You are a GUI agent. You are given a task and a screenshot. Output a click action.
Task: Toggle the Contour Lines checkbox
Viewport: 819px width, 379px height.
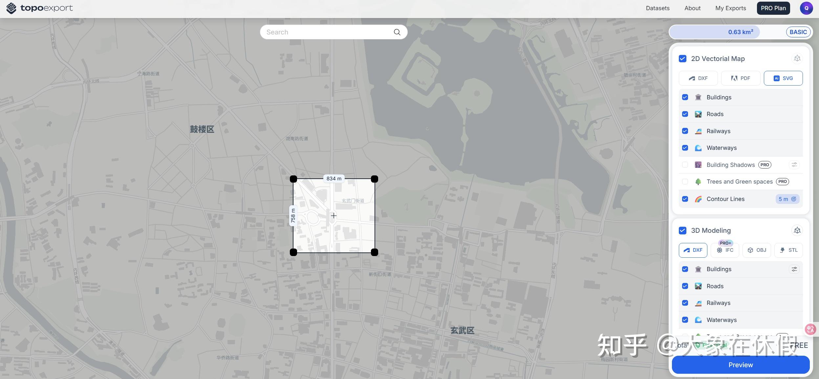685,199
